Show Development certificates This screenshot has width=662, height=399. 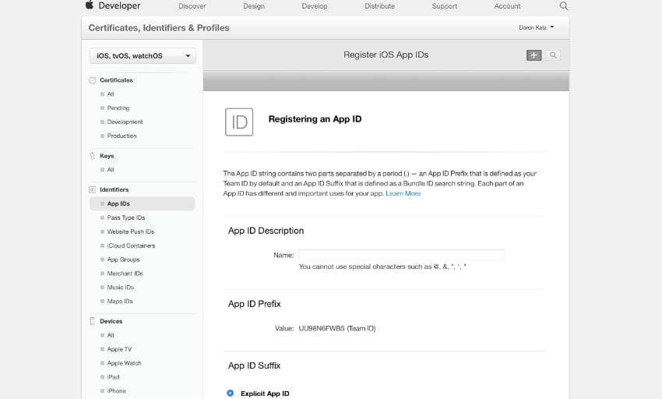[125, 122]
